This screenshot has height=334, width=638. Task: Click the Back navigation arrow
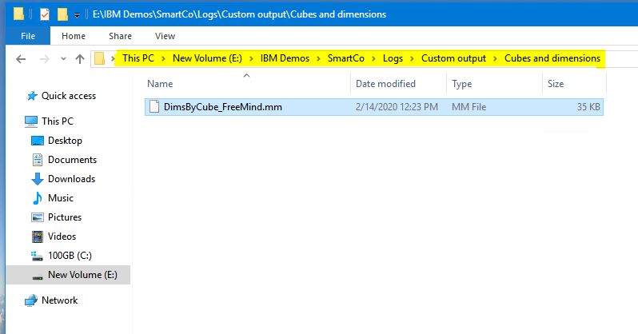[x=22, y=59]
